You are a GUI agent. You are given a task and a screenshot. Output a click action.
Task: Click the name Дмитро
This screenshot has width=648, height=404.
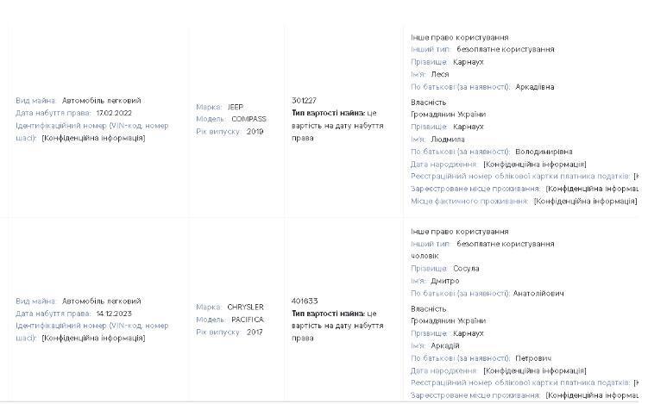445,281
